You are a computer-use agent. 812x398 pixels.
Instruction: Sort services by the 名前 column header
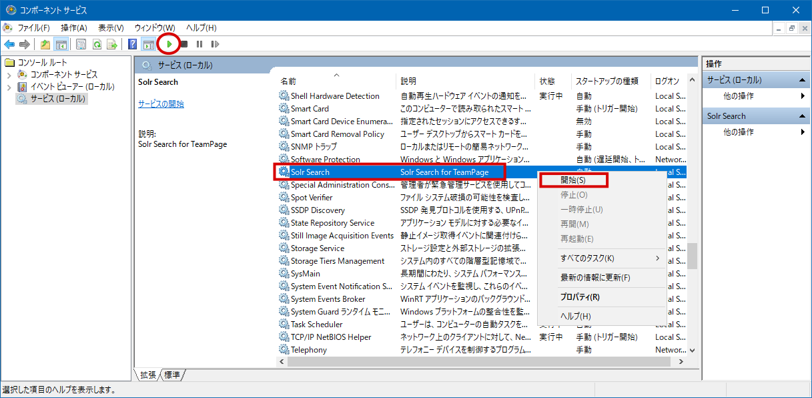[x=288, y=81]
